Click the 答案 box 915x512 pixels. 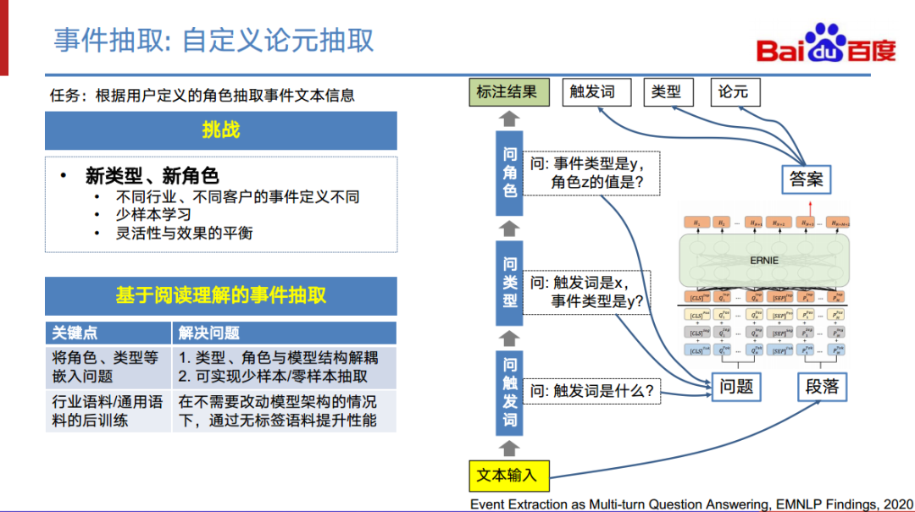[806, 179]
